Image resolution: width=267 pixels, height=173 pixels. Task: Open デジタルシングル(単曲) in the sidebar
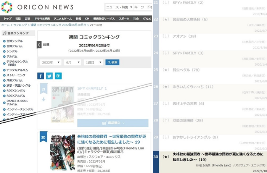(x=17, y=63)
